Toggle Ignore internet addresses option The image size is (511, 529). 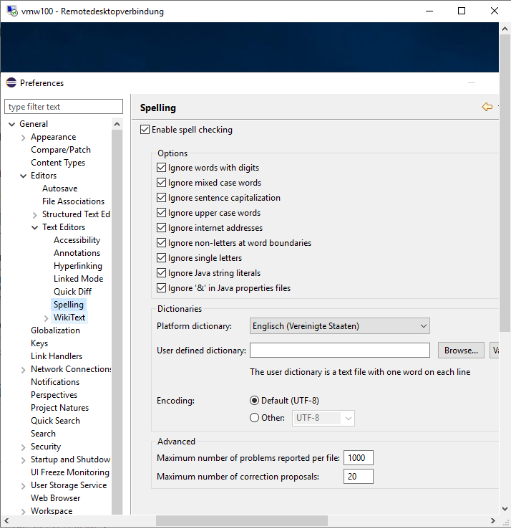tap(161, 228)
